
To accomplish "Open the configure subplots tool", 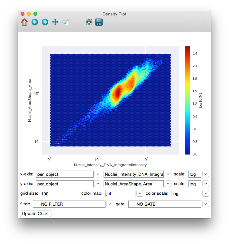I will tap(89, 22).
